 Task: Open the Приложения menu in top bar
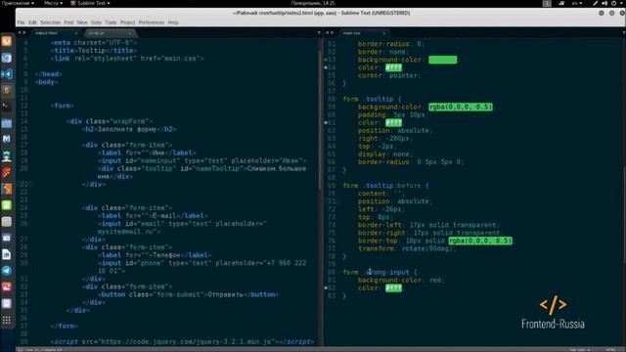[x=18, y=3]
